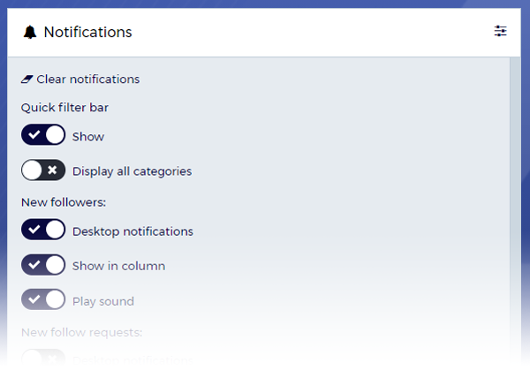Select the Notifications column header title
The width and height of the screenshot is (530, 378).
pos(87,33)
